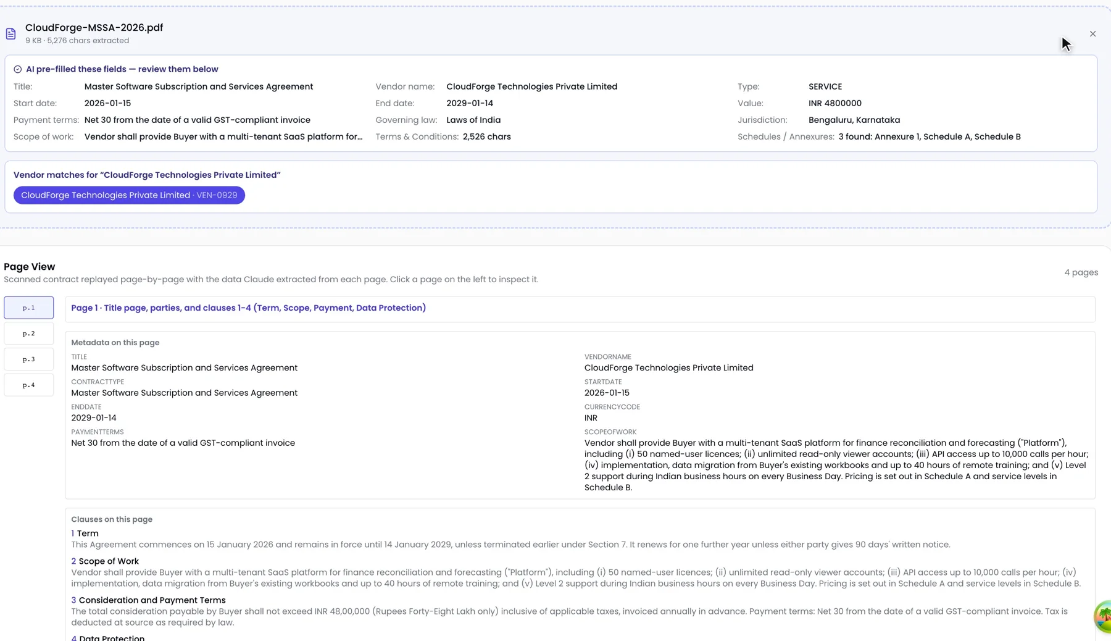Click the ENDDATE metadata value 2029-01-14
Viewport: 1111px width, 641px height.
94,418
